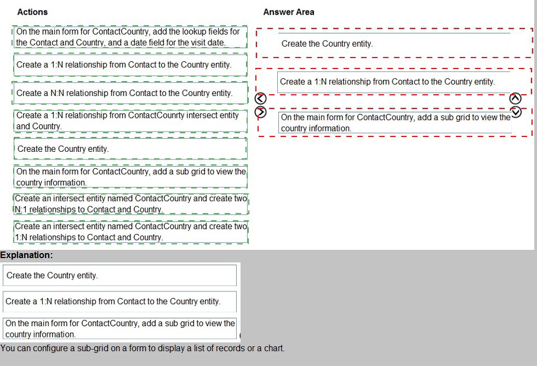Select 'Create a N:N relationship from Contact' action

130,93
